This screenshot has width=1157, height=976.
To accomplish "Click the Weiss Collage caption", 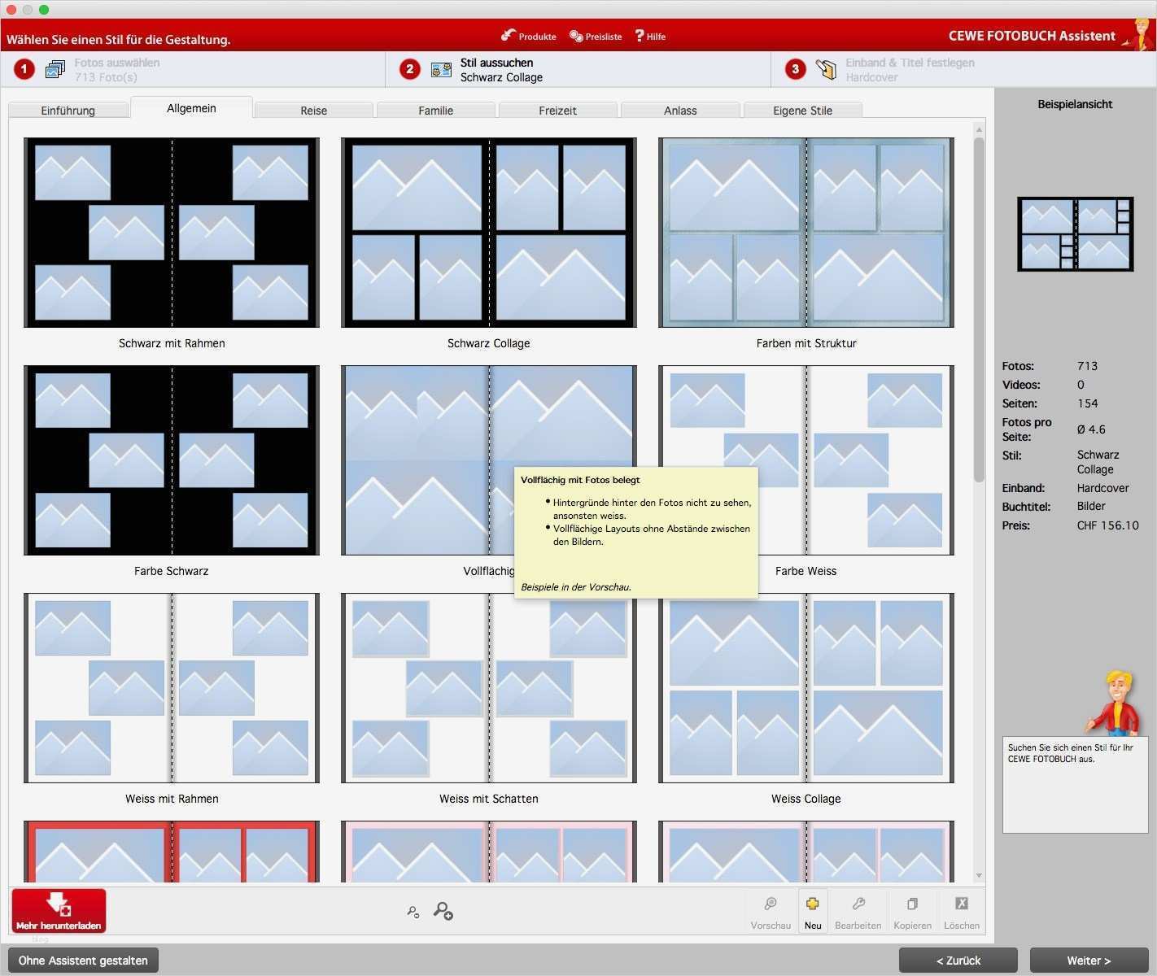I will pyautogui.click(x=806, y=799).
